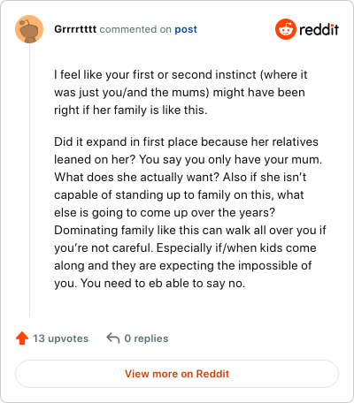354x403 pixels.
Task: Click the Grrrrtttt username
Action: point(75,29)
